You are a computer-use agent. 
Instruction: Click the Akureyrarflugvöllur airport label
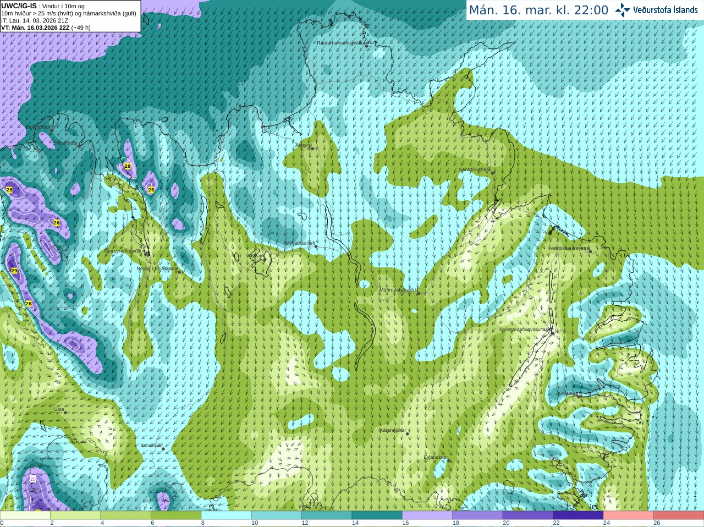coord(124,251)
